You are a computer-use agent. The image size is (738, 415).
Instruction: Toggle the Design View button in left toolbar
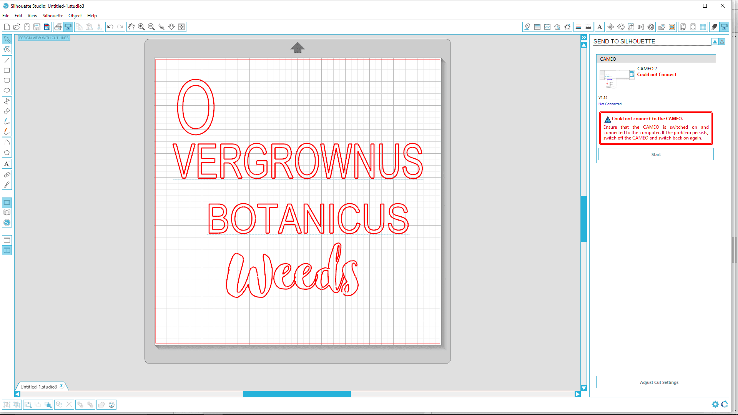(7, 203)
